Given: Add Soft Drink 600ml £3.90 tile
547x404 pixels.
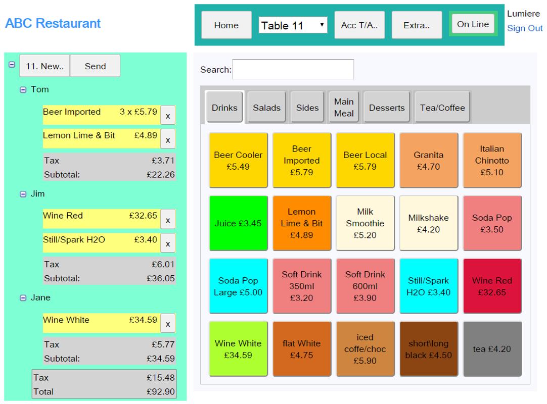Looking at the screenshot, I should click(x=365, y=286).
